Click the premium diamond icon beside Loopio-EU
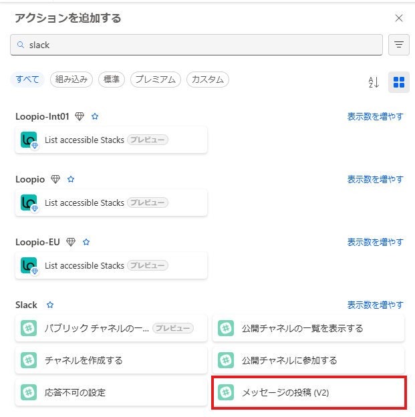 pyautogui.click(x=71, y=242)
